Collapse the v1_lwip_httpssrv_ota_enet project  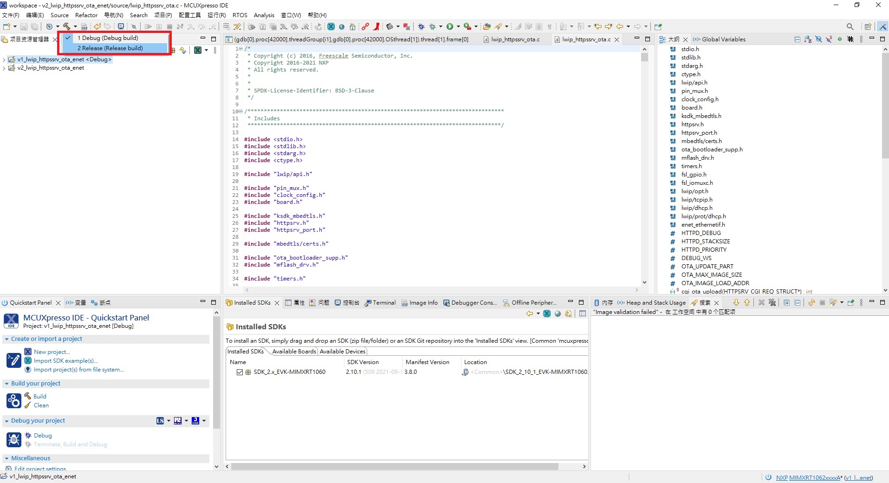tap(4, 59)
